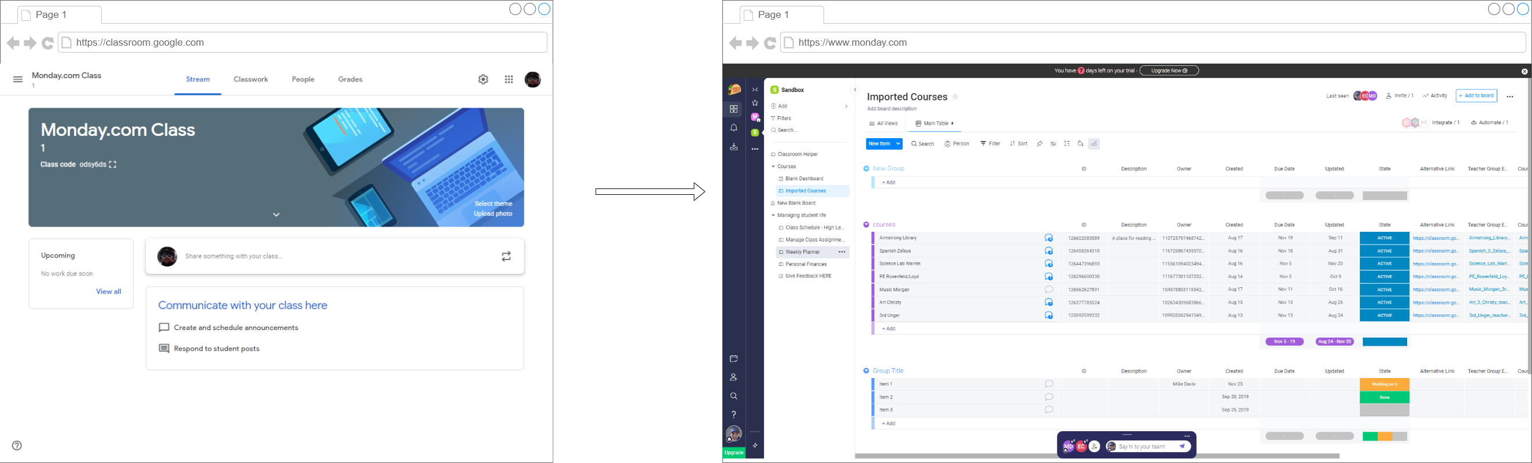Screen dimensions: 1532x463
Task: Click the row height toolbar icon
Action: click(x=1067, y=143)
